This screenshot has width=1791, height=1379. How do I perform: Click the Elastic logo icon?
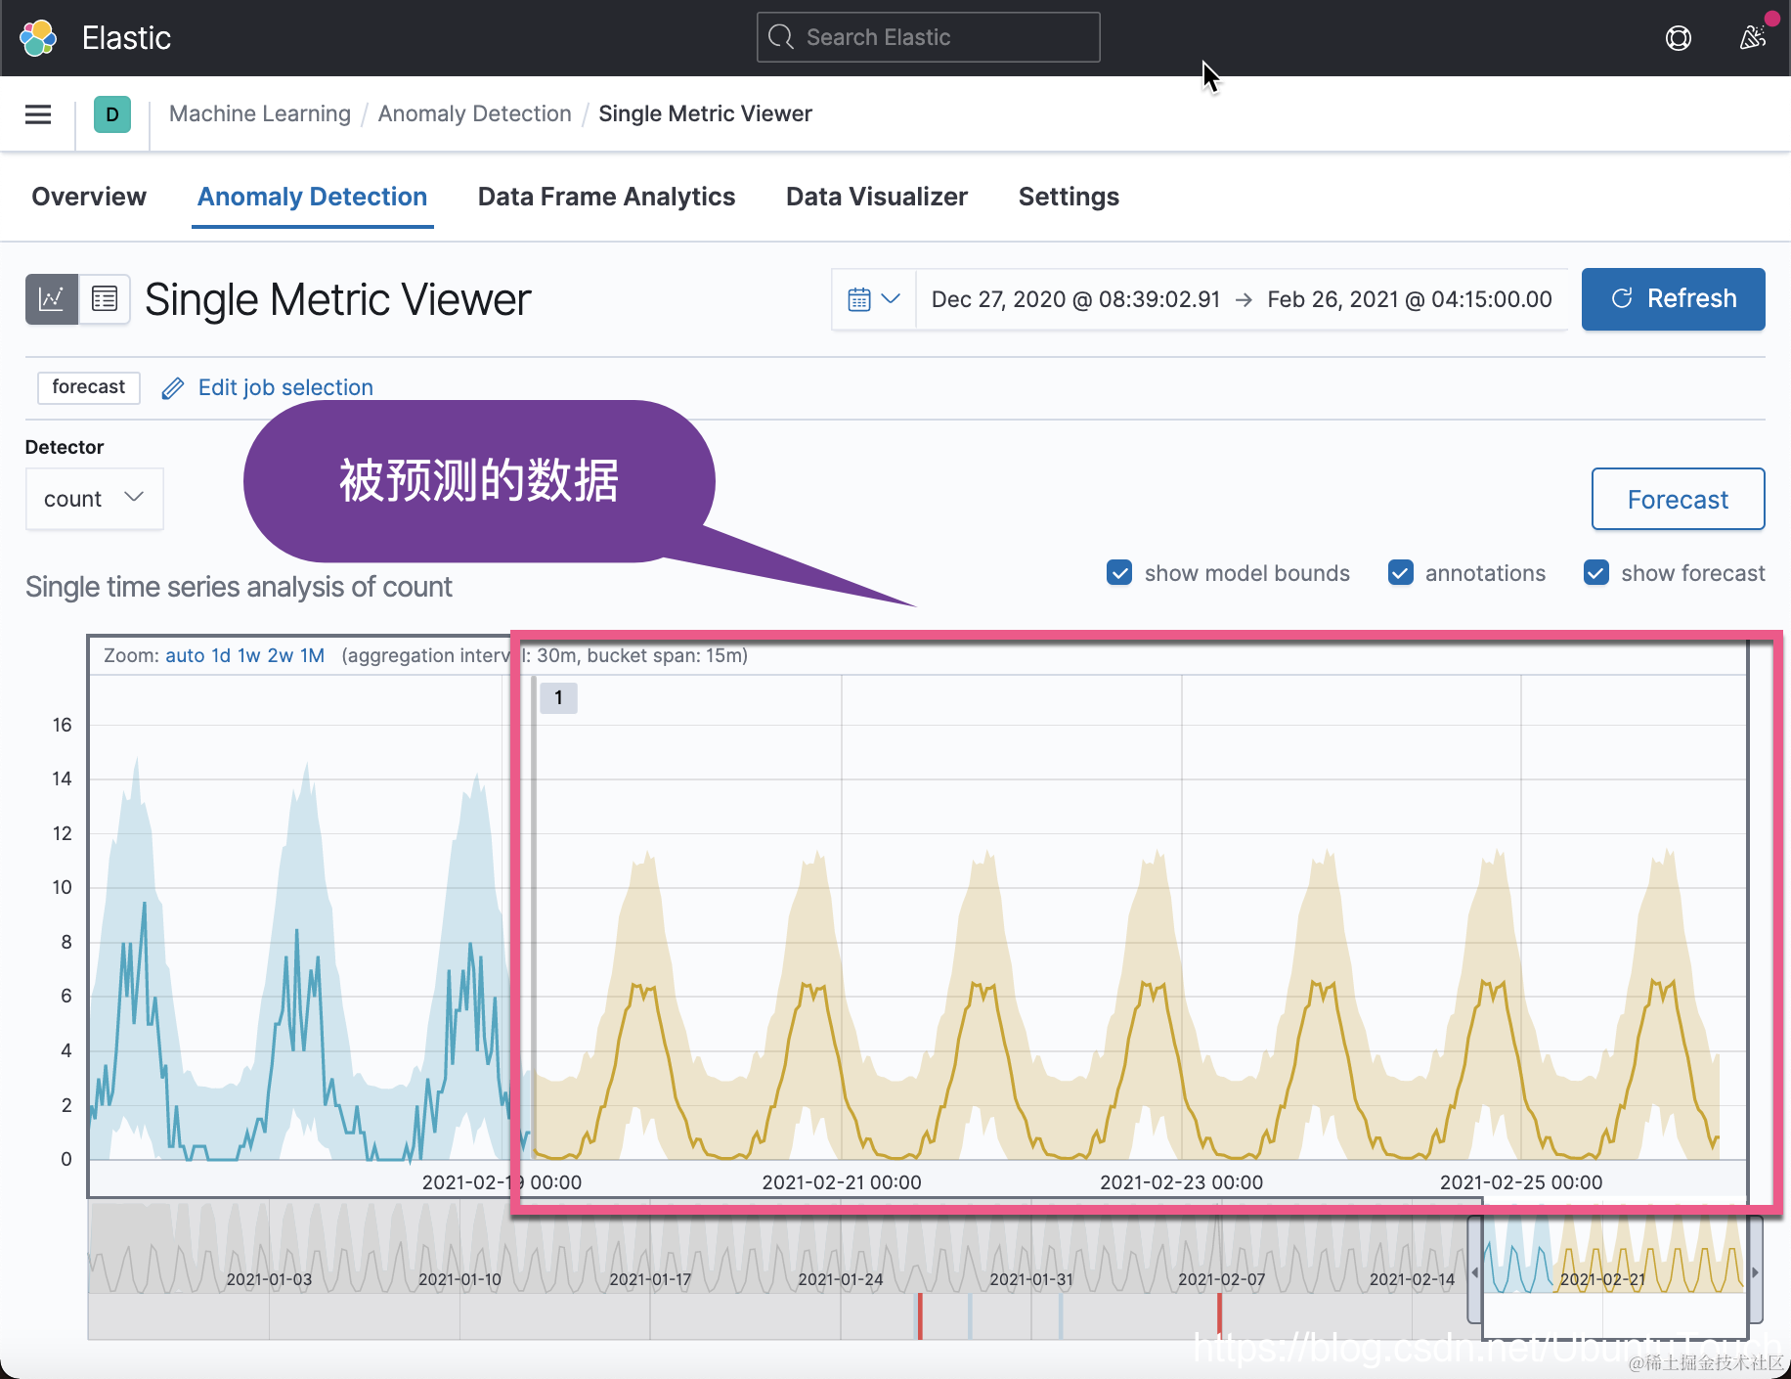[x=38, y=38]
